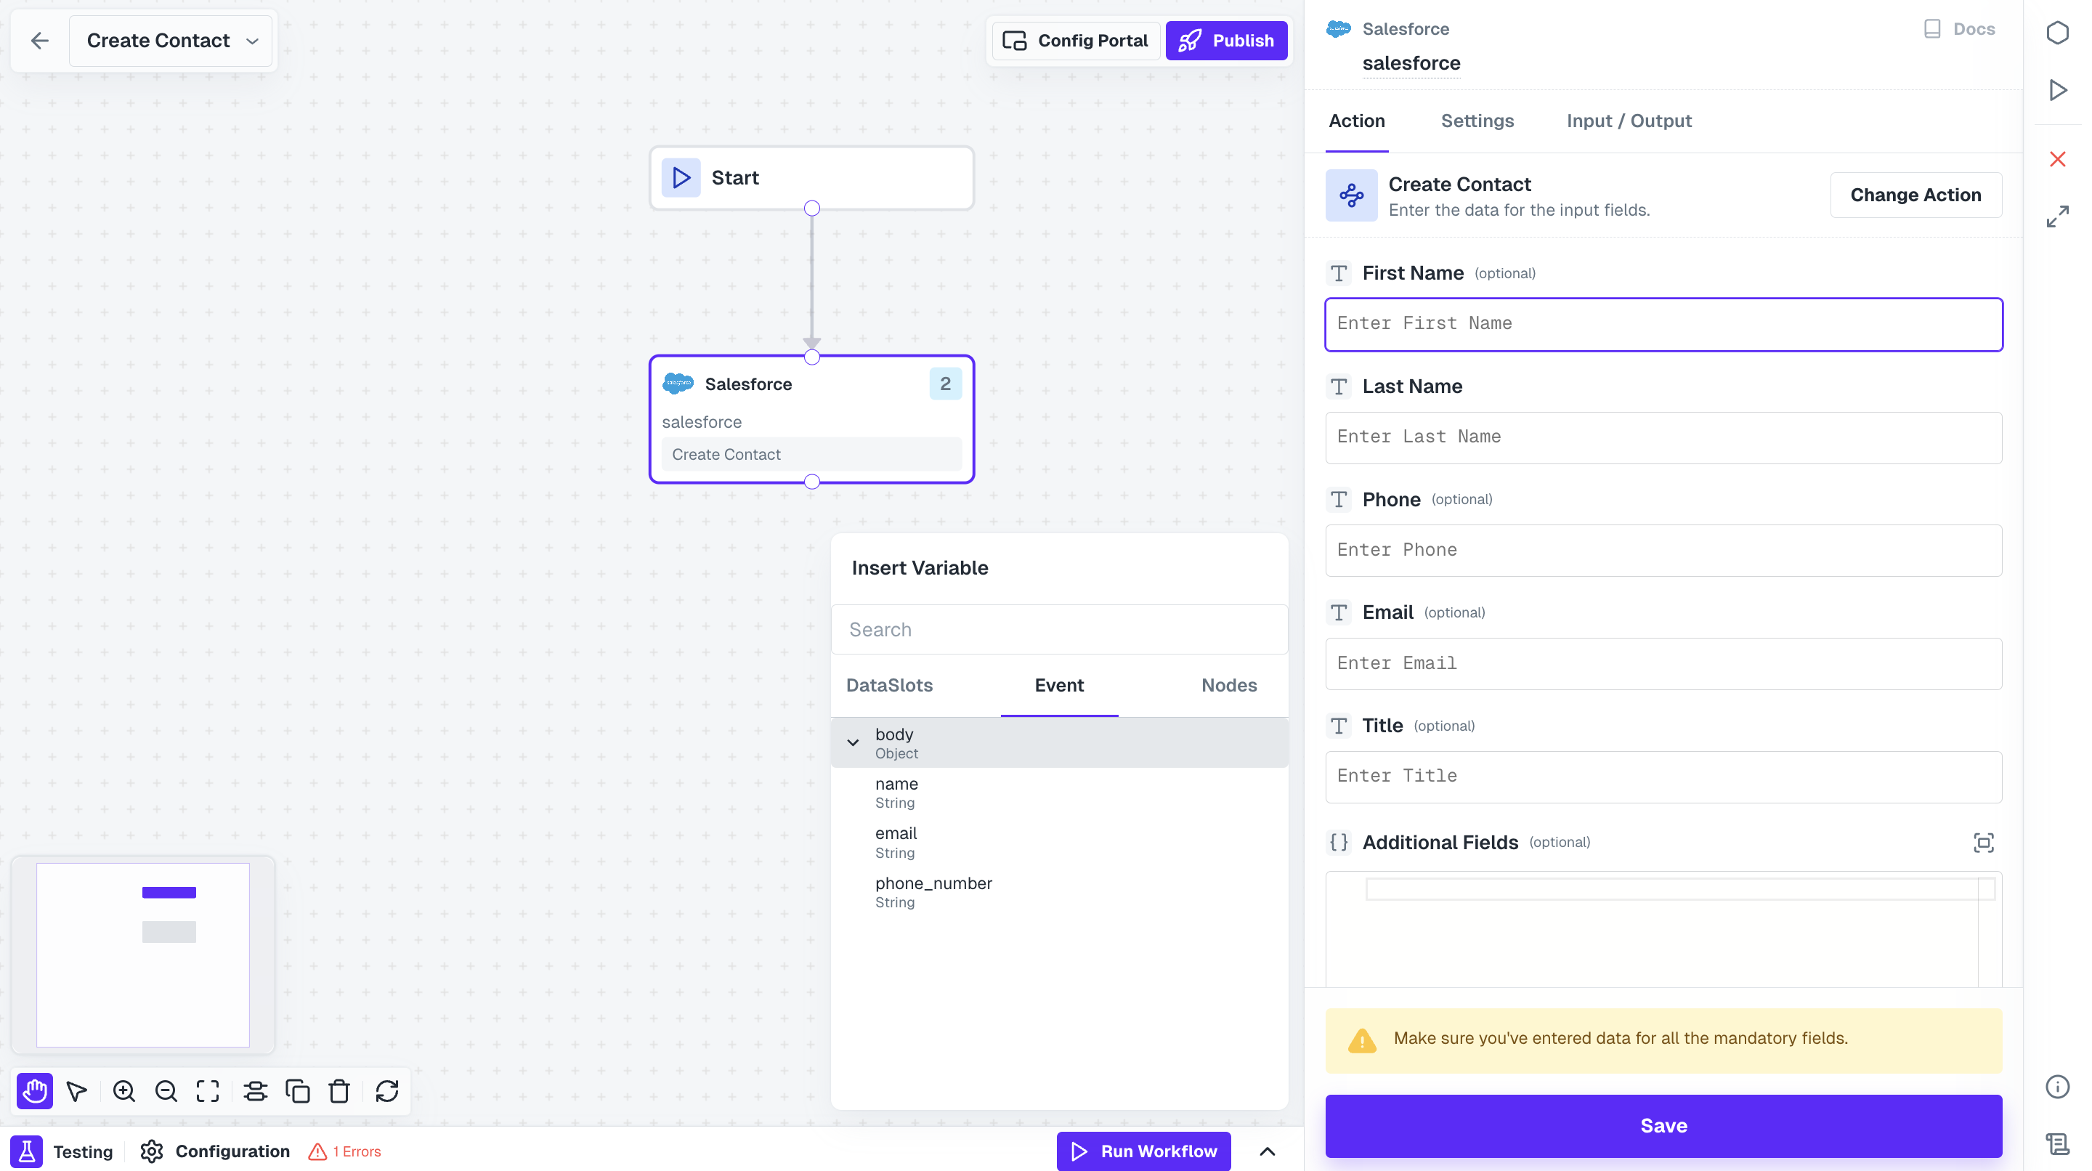Publish the workflow
Viewport: 2092px width, 1171px height.
click(x=1226, y=40)
